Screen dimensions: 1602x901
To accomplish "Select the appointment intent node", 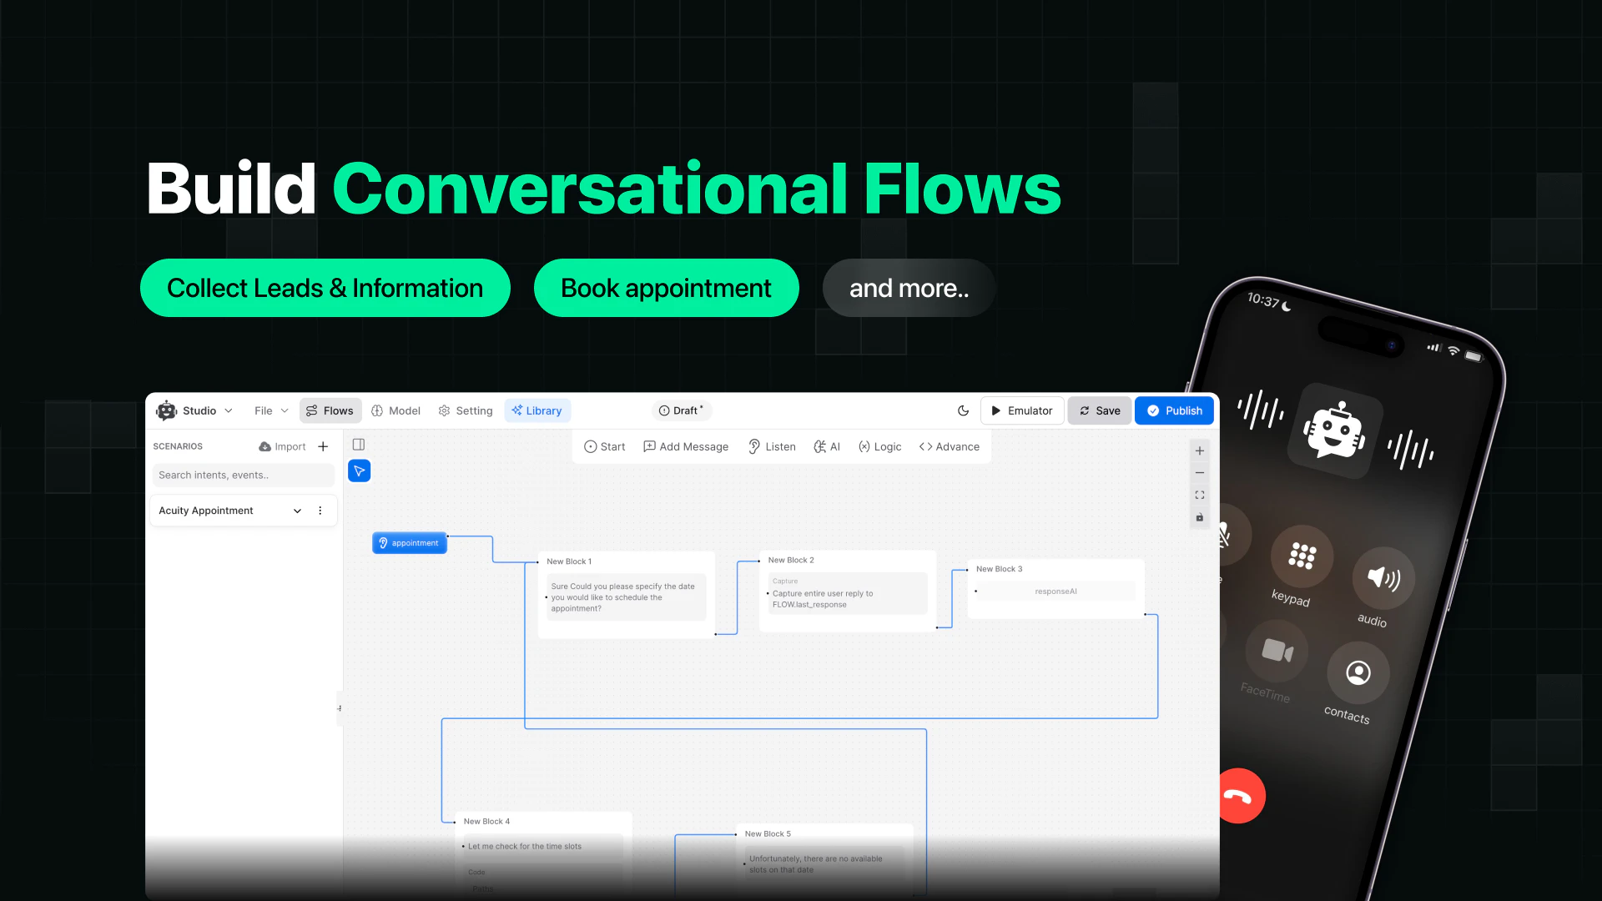I will pyautogui.click(x=409, y=543).
